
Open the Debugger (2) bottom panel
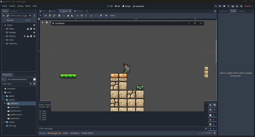point(54,133)
